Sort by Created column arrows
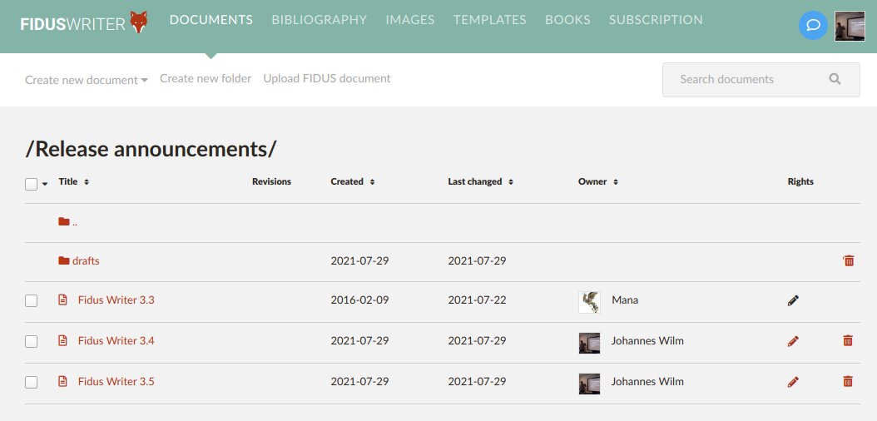877x421 pixels. coord(372,181)
